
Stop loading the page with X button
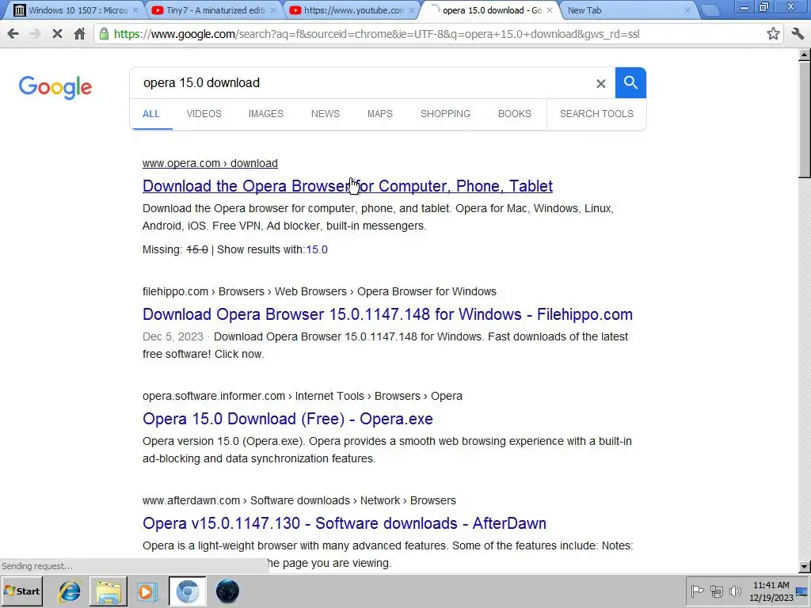coord(57,34)
